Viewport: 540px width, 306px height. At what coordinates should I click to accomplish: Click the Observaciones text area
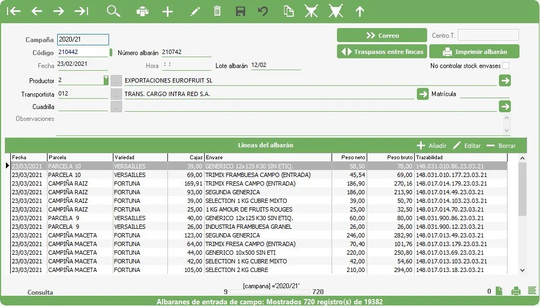(x=279, y=125)
